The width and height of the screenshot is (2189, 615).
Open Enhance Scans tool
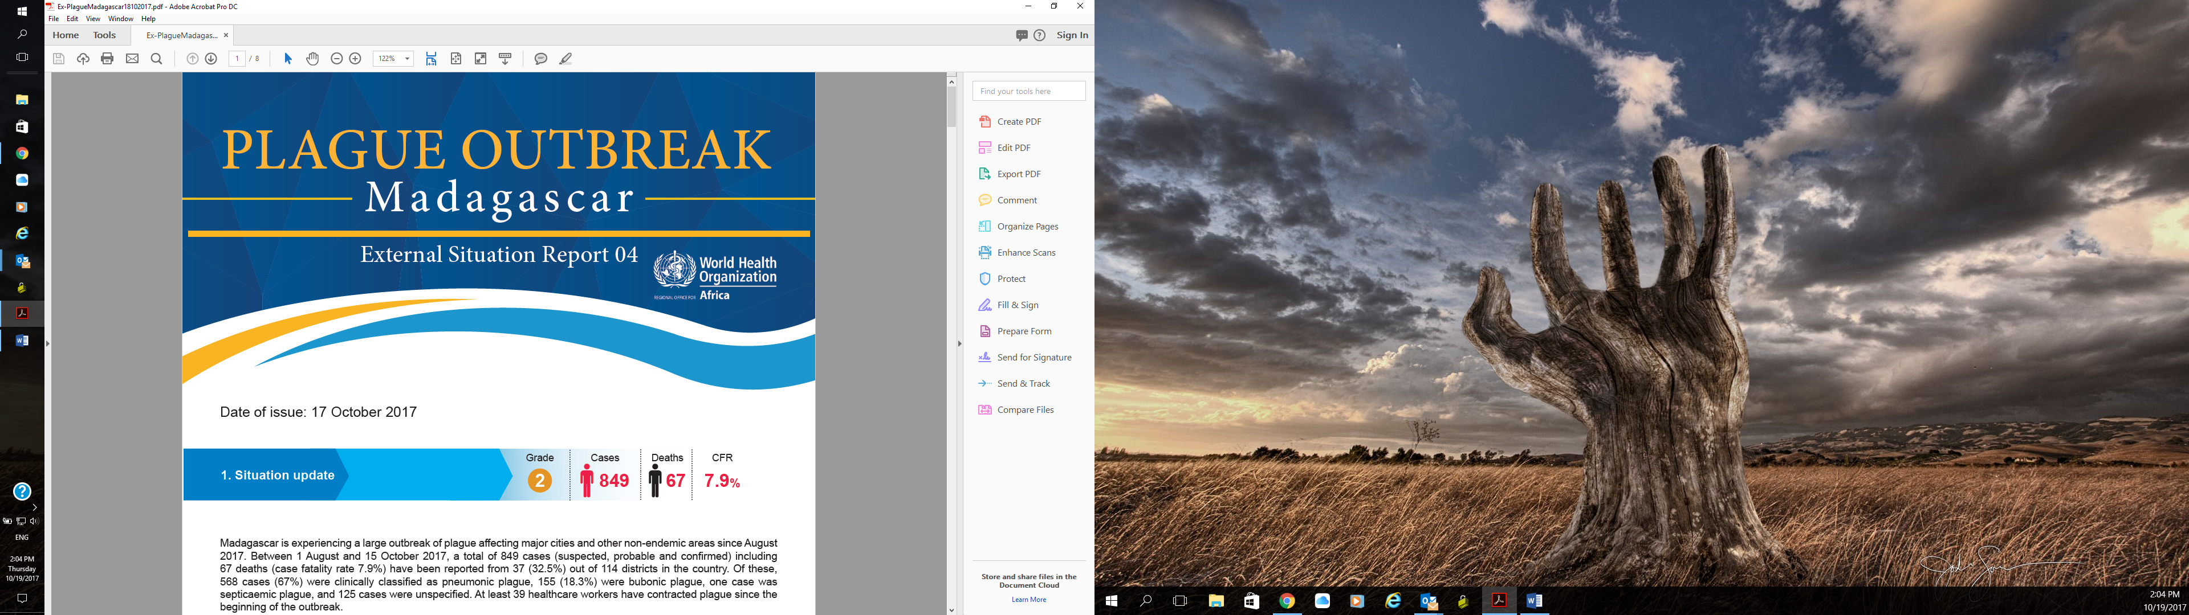[1017, 252]
